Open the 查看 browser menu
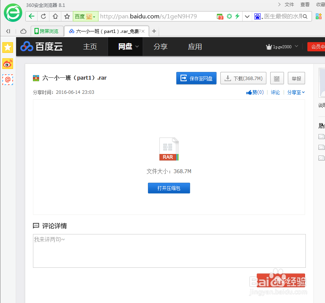 point(305,4)
